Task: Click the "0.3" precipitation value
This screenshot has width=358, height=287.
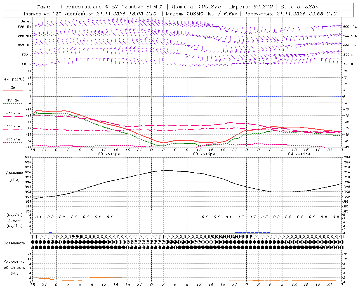Action: click(50, 217)
